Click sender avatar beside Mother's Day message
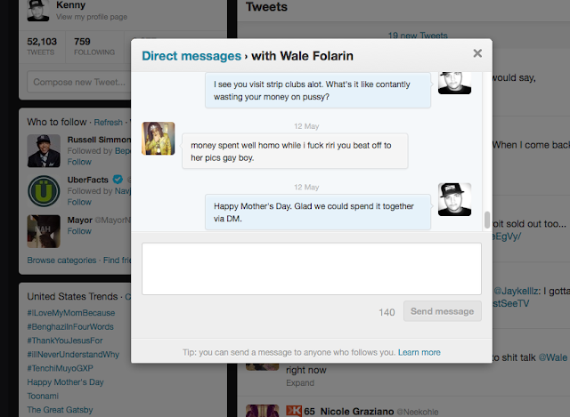Screen dimensions: 570x417 [454, 199]
